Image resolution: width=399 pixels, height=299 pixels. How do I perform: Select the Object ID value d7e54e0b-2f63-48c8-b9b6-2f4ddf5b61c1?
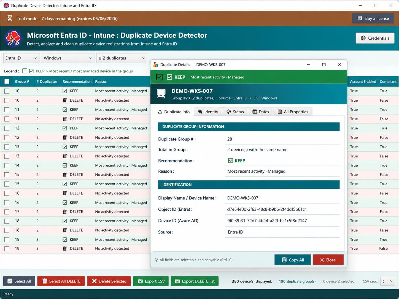267,209
